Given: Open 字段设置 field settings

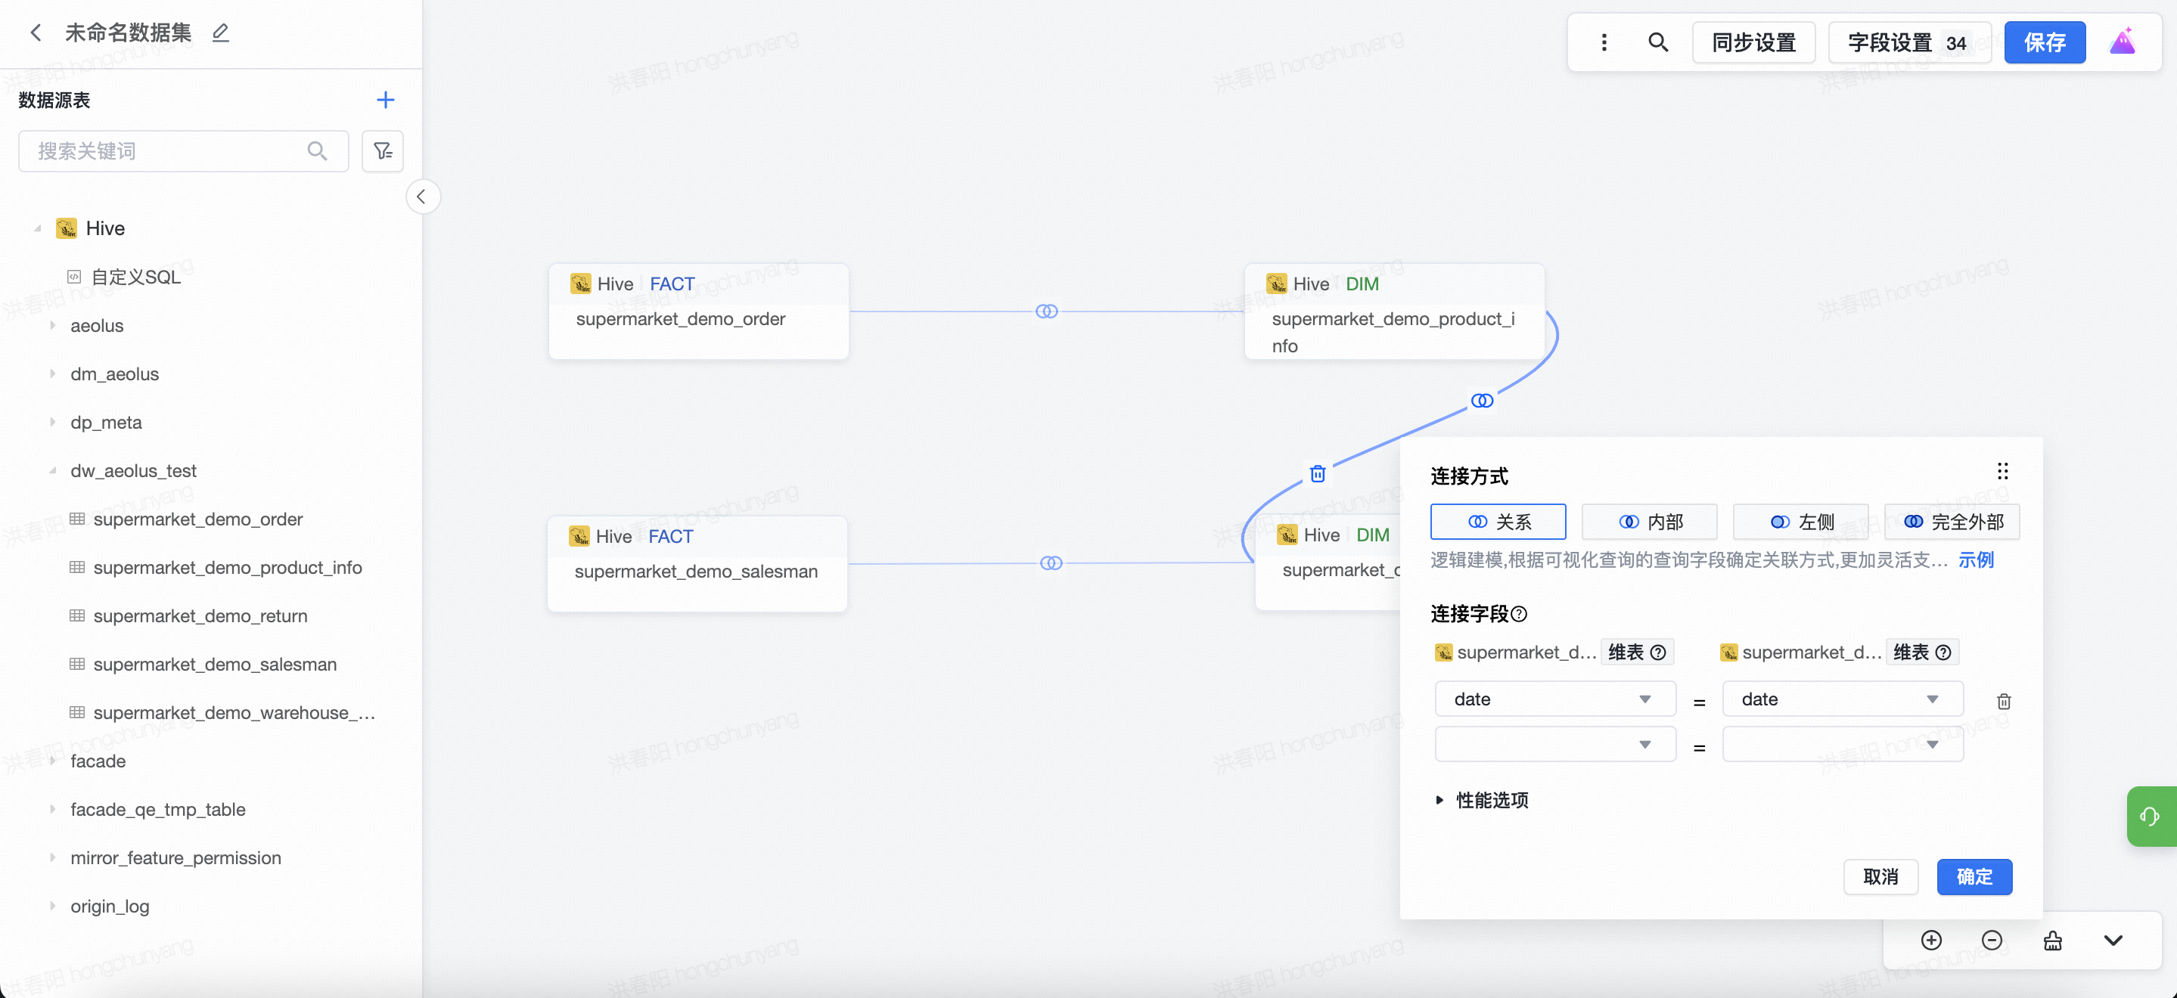Looking at the screenshot, I should (x=1908, y=42).
